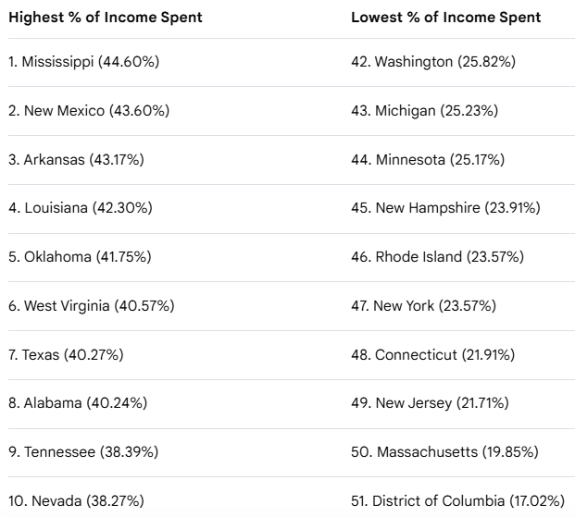This screenshot has height=517, width=575.
Task: Click the New Hampshire (23.91%) cell
Action: pos(445,208)
